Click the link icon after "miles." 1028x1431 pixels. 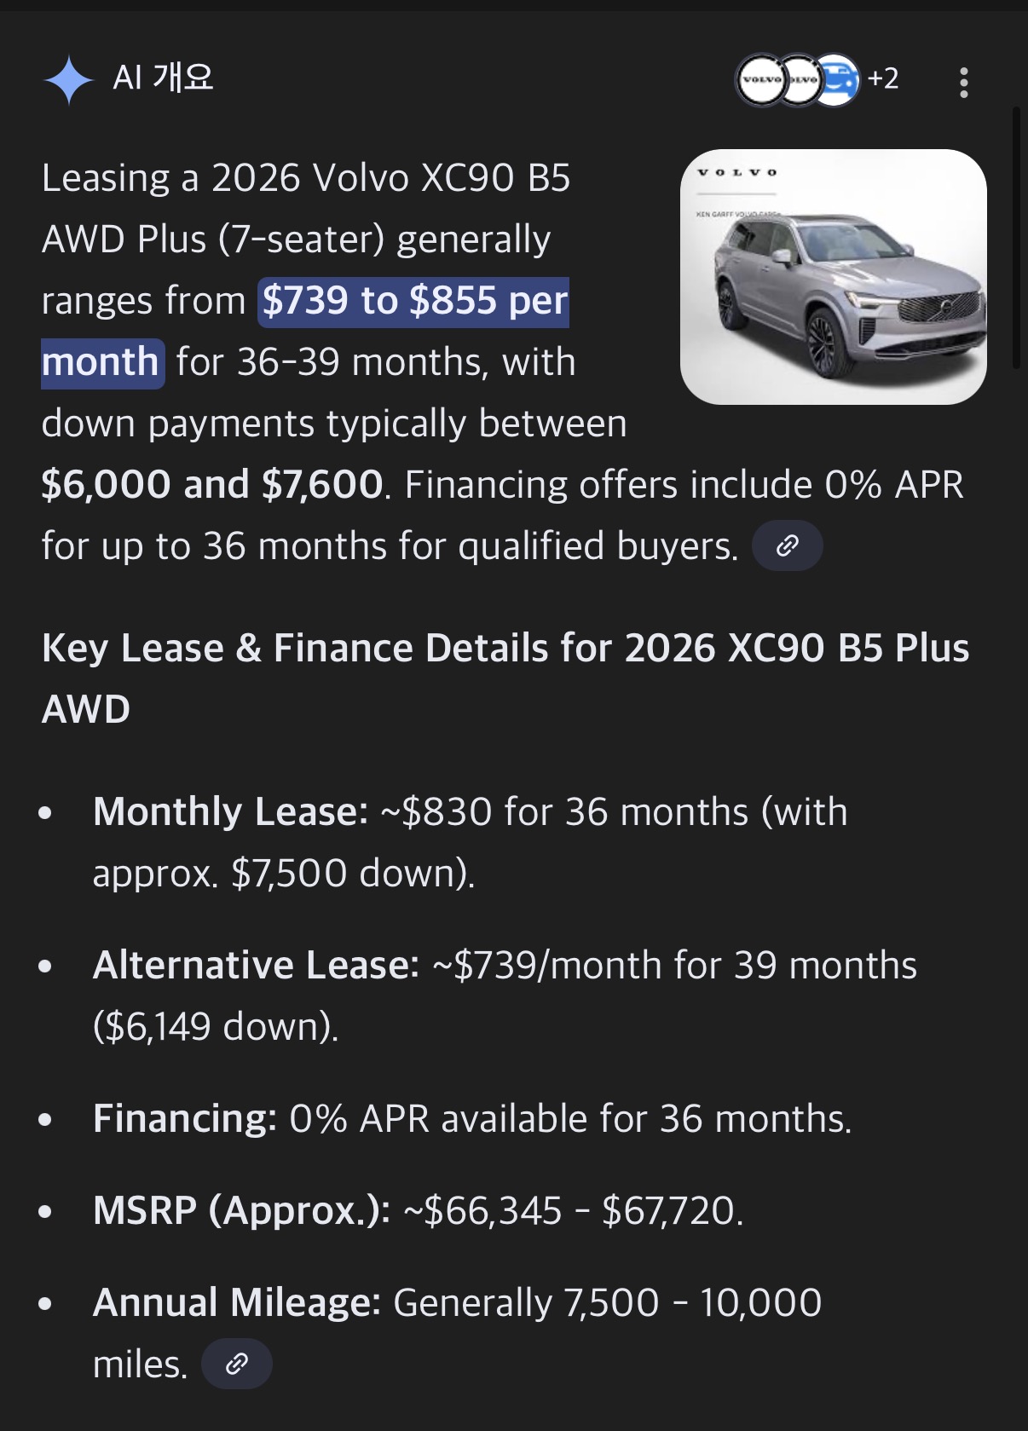[x=237, y=1364]
